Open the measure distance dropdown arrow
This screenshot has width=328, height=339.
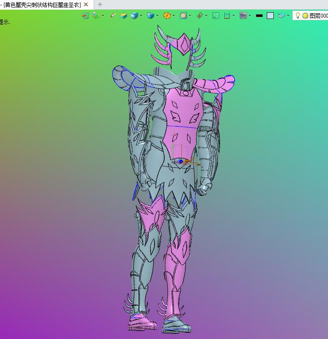[234, 16]
